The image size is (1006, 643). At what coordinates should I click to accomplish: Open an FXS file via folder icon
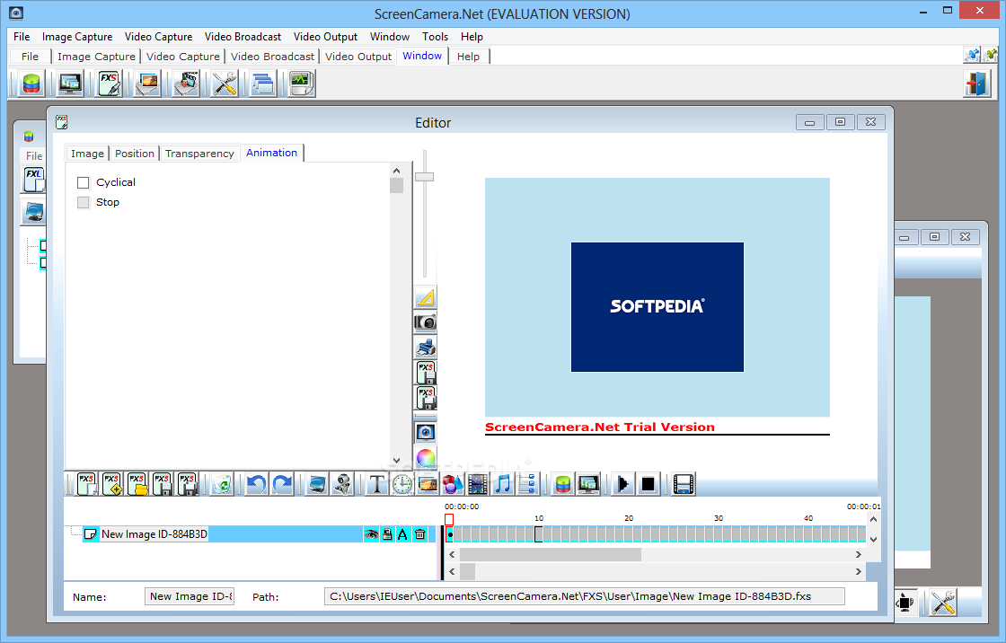coord(137,484)
